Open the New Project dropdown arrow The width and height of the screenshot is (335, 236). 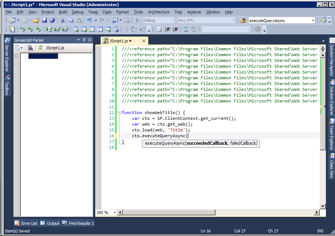pos(18,20)
